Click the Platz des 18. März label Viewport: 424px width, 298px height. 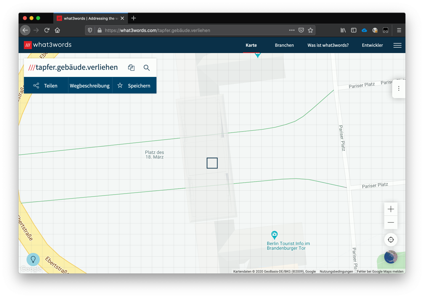coord(154,155)
